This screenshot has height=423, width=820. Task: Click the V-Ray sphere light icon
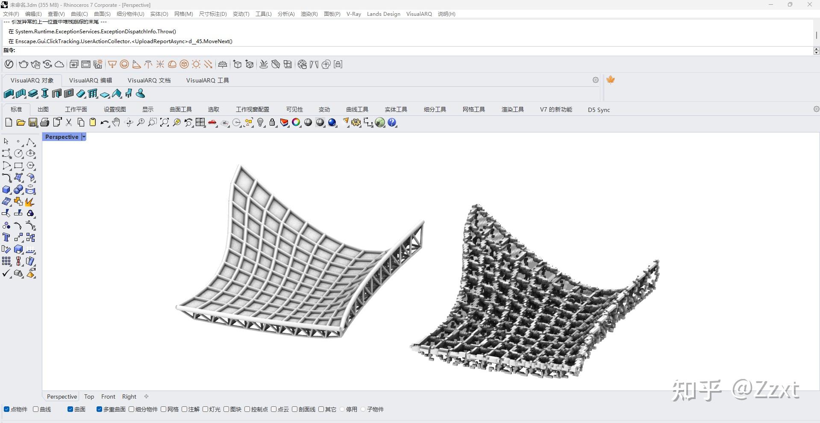click(x=124, y=65)
